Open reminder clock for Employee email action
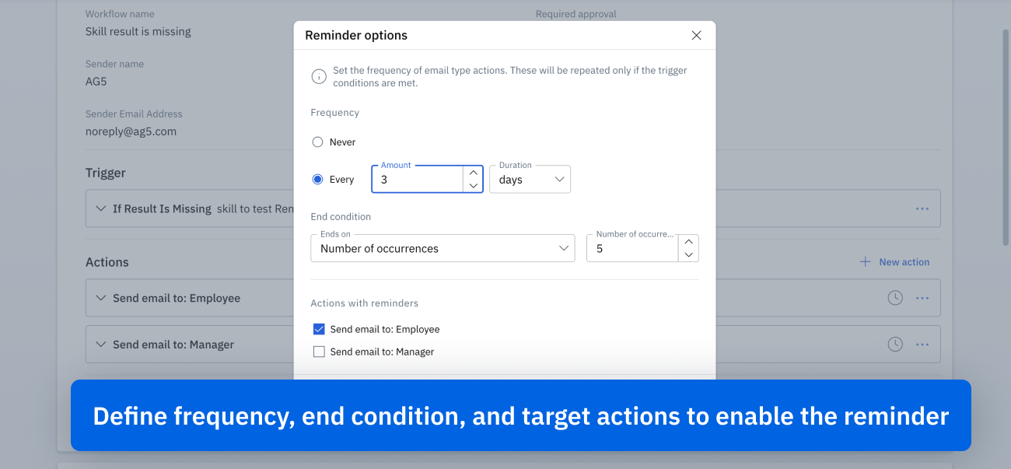This screenshot has height=469, width=1011. pyautogui.click(x=895, y=298)
